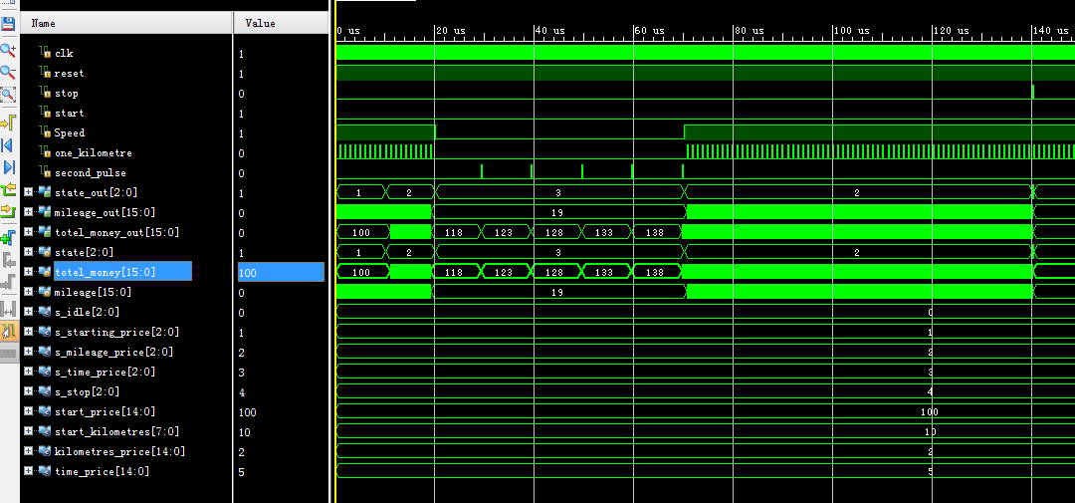
Task: Select the mileage_out[15:0] signal name
Action: point(105,212)
